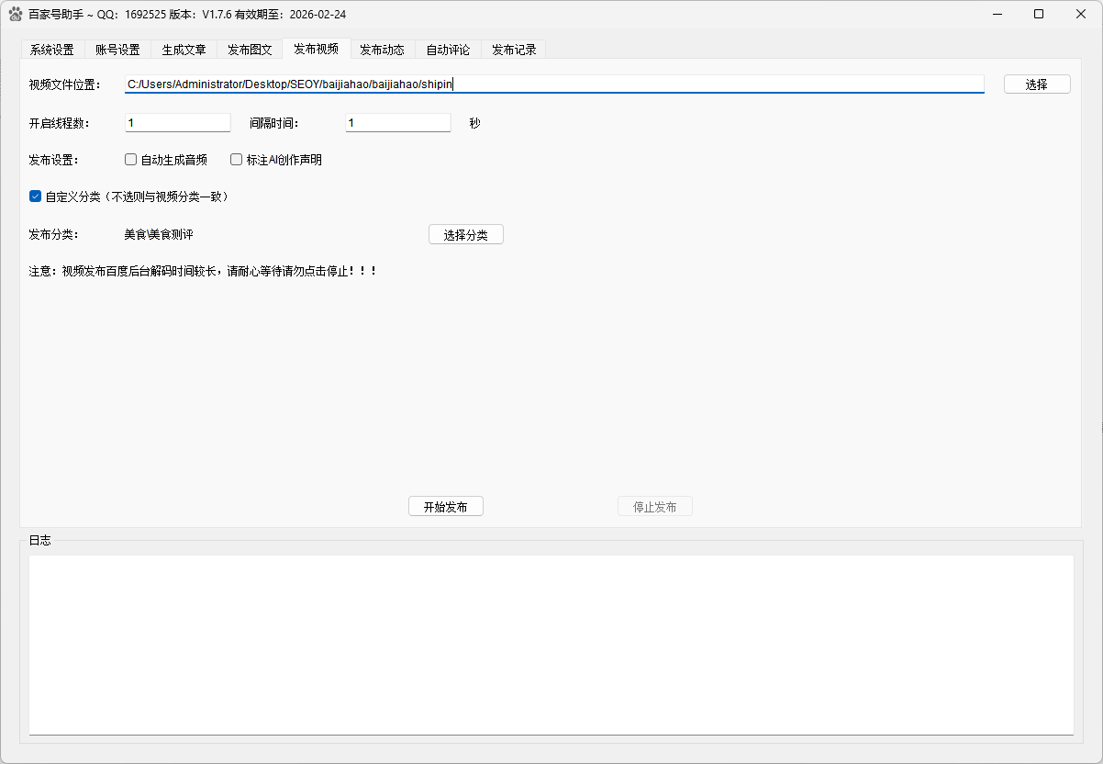Click the video file path input field
Screen dimensions: 1103x764
[x=551, y=84]
